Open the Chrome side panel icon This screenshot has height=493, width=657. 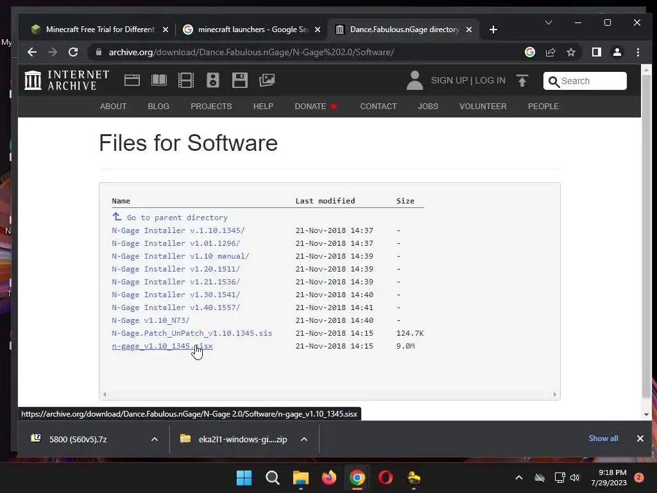(x=596, y=52)
